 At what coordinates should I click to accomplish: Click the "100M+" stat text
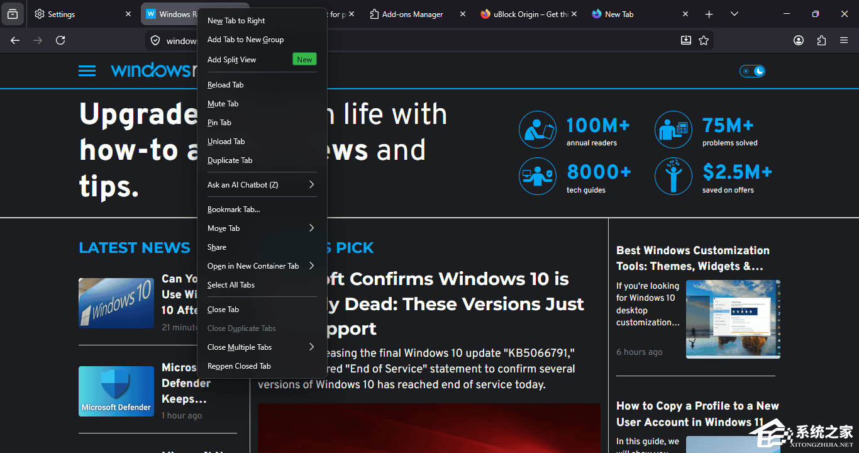tap(598, 125)
